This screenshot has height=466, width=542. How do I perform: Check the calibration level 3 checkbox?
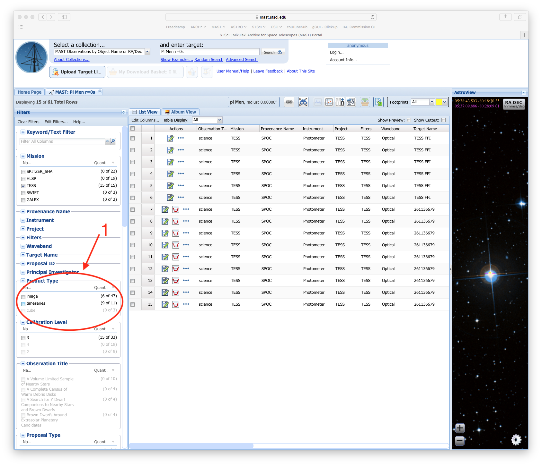coord(23,338)
